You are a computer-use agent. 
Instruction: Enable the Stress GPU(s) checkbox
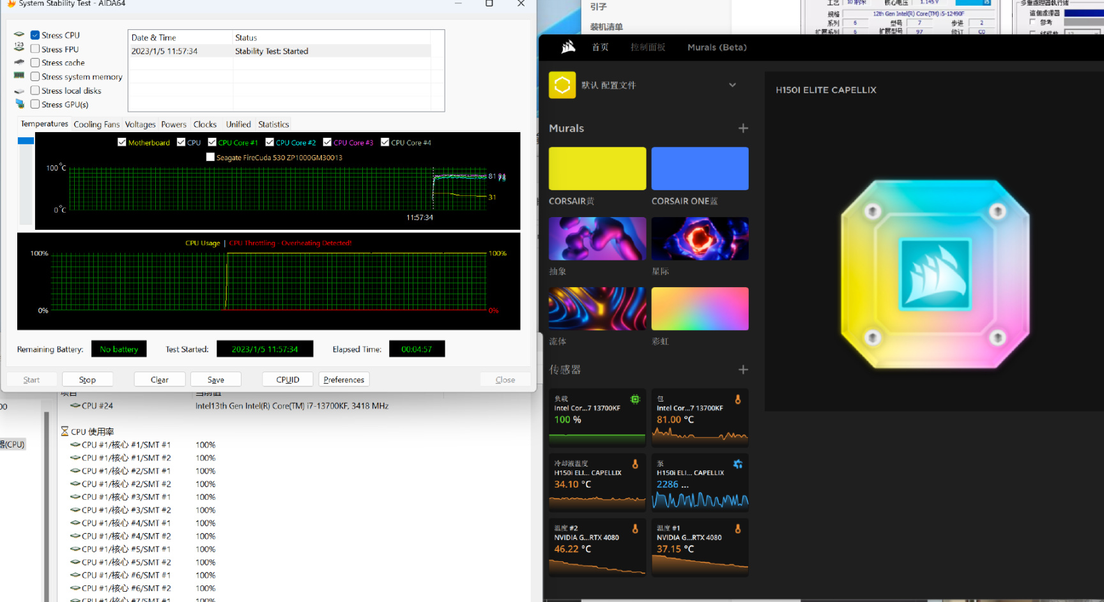click(35, 105)
